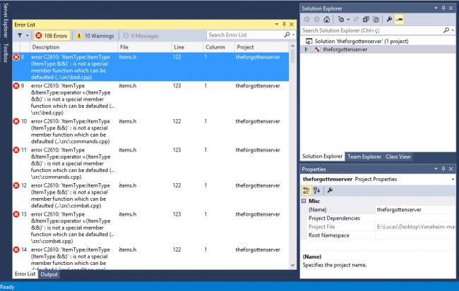The width and height of the screenshot is (459, 291).
Task: Sort errors by Line column header
Action: pyautogui.click(x=187, y=47)
